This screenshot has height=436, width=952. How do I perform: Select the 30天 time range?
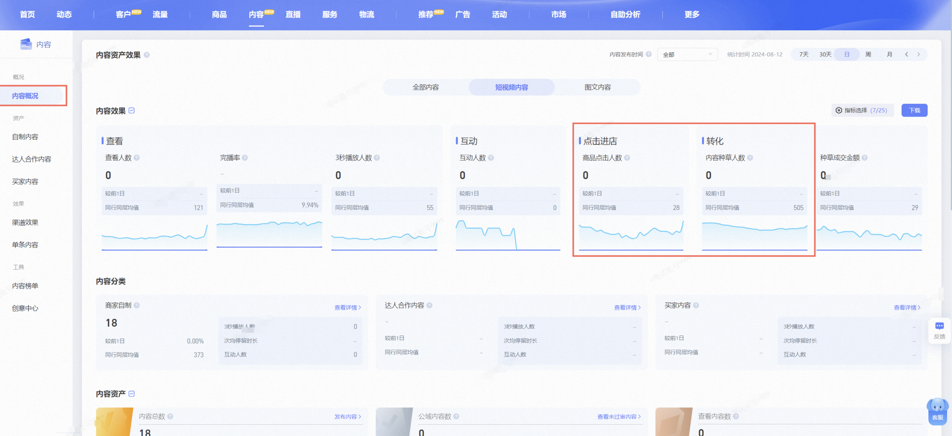tap(825, 55)
